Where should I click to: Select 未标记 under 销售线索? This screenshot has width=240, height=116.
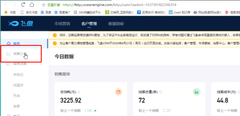pos(18,75)
